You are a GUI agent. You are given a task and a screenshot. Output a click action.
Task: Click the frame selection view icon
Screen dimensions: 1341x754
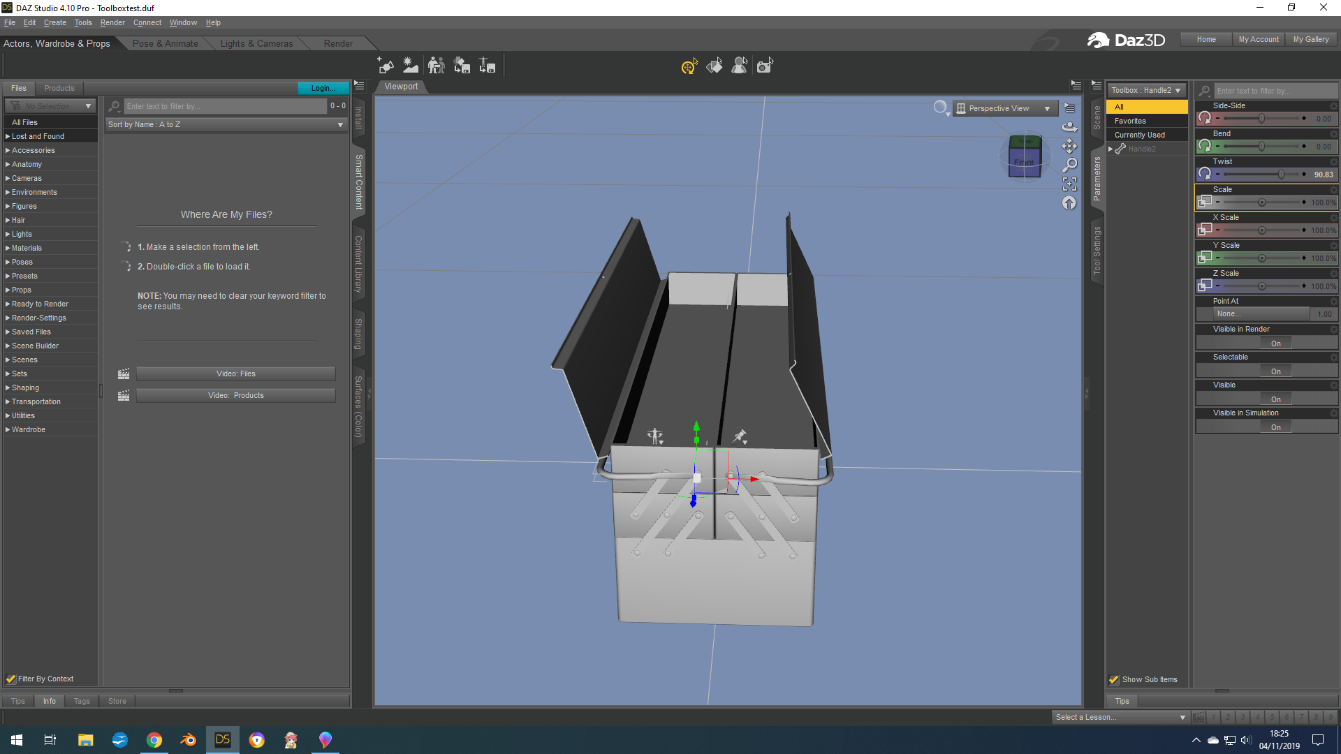tap(1069, 184)
